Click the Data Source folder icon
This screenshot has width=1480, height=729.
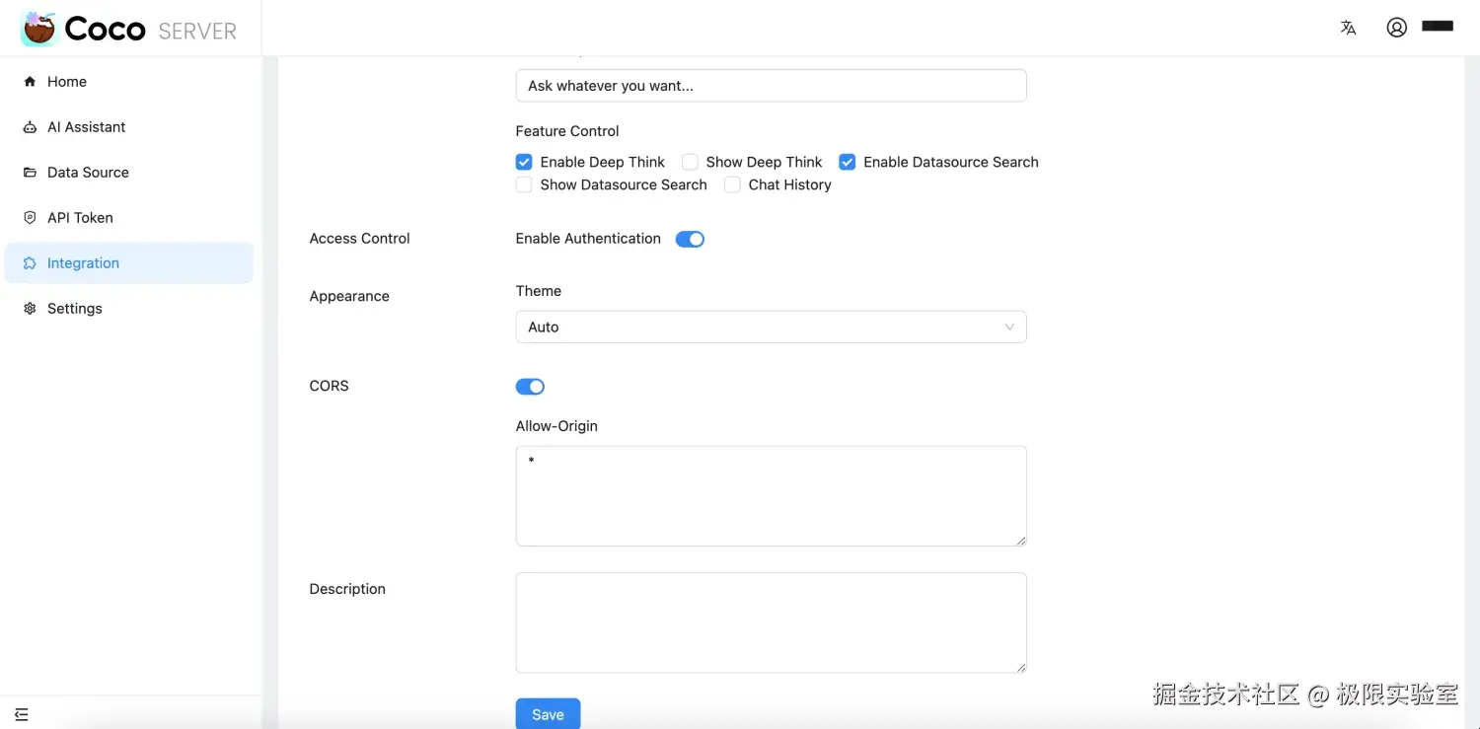click(30, 173)
